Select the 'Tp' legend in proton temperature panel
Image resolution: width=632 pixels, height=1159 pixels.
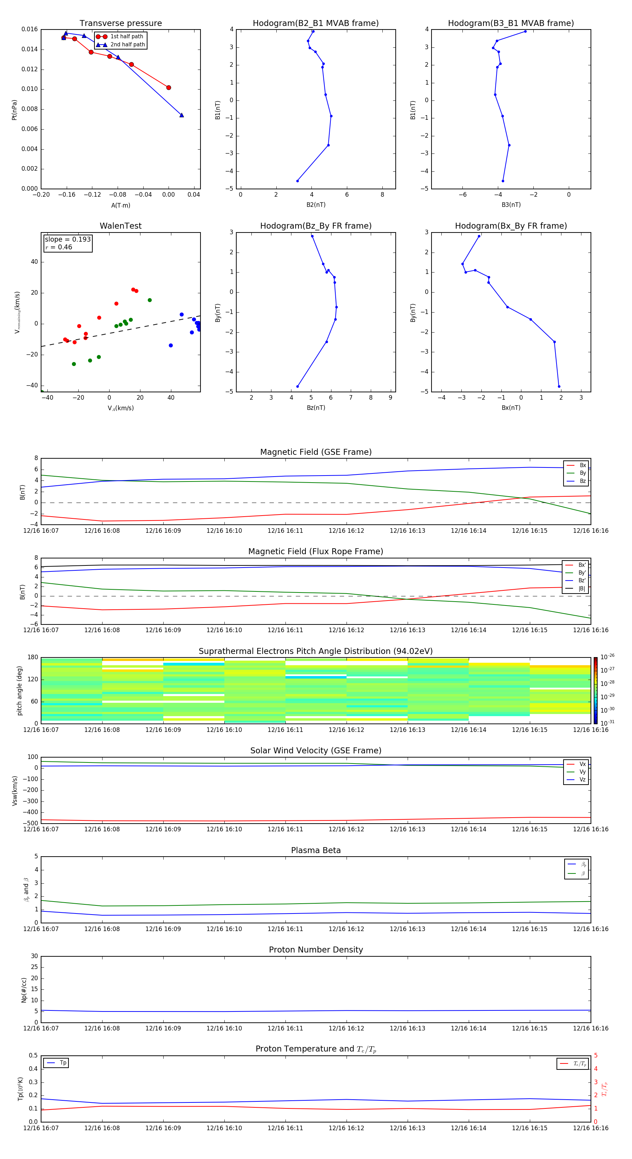pyautogui.click(x=56, y=1063)
